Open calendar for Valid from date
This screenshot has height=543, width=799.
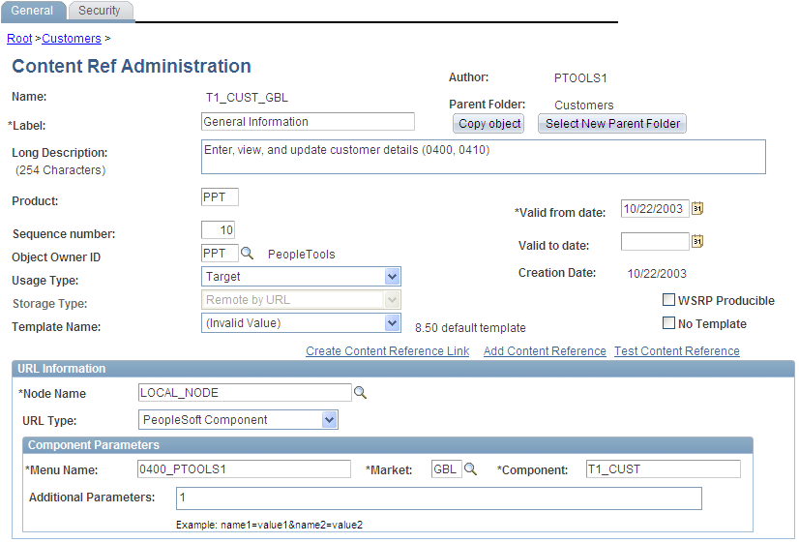(697, 208)
